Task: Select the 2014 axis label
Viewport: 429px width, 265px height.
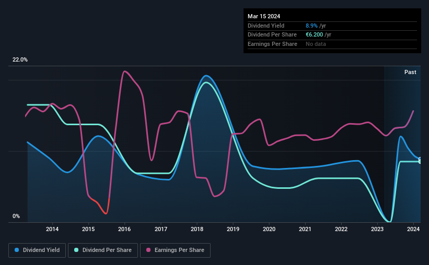Action: tap(52, 229)
